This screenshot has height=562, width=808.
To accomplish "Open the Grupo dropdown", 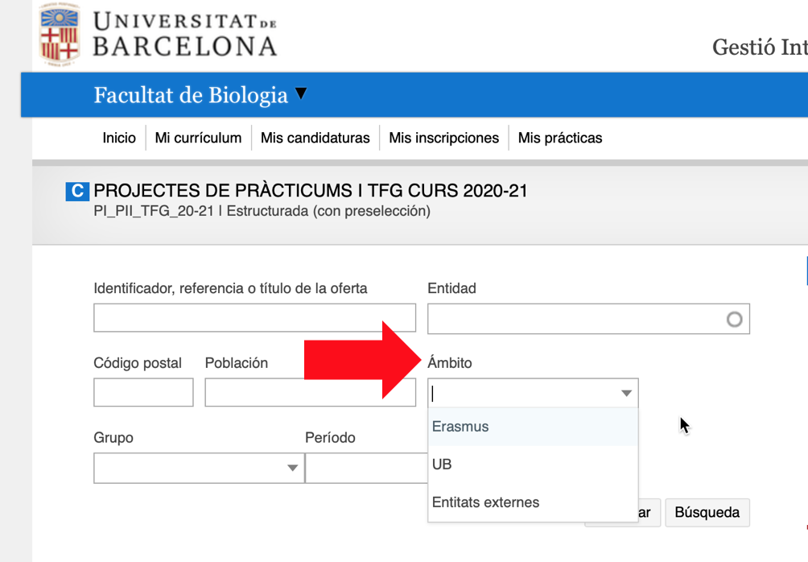I will coord(198,468).
